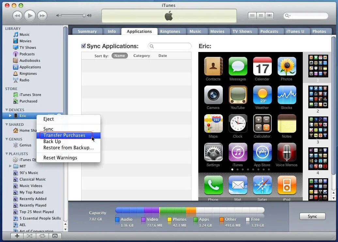Choose Reset Warnings menu item
Viewport: 338px width, 242px height.
click(68, 158)
